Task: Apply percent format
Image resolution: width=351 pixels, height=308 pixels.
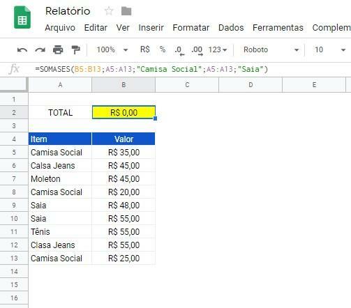Action: 163,49
